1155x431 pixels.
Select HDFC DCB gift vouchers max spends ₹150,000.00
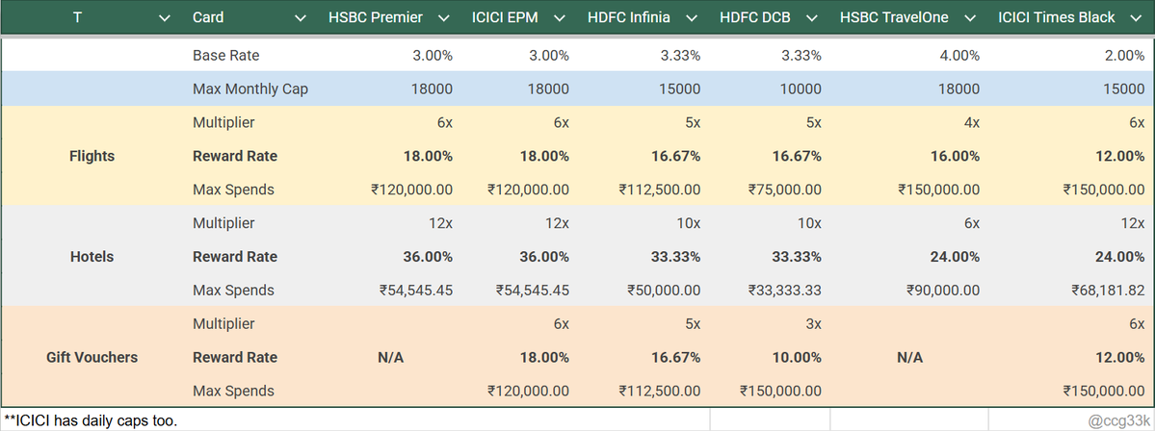point(781,391)
